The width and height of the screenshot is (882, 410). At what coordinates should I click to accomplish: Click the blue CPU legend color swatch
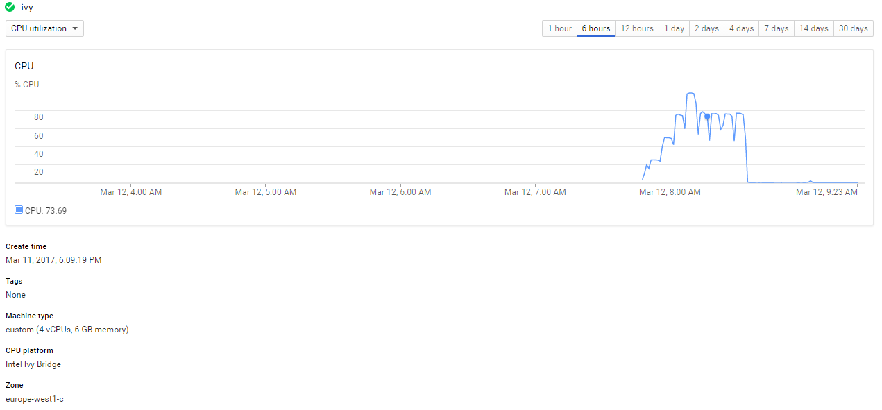(x=19, y=210)
